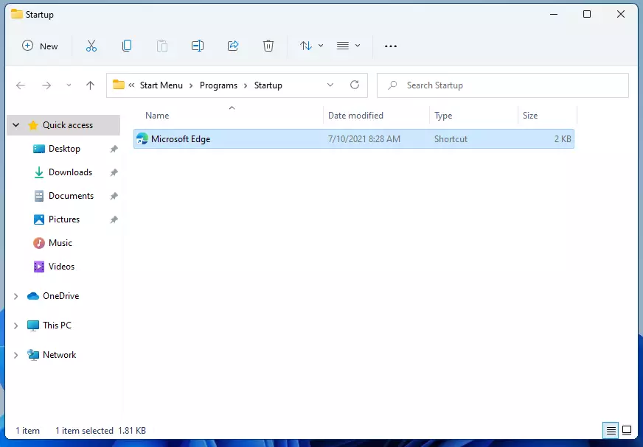Click the Edge date modified 7/10/2021 8:28 AM
643x447 pixels.
click(x=364, y=139)
